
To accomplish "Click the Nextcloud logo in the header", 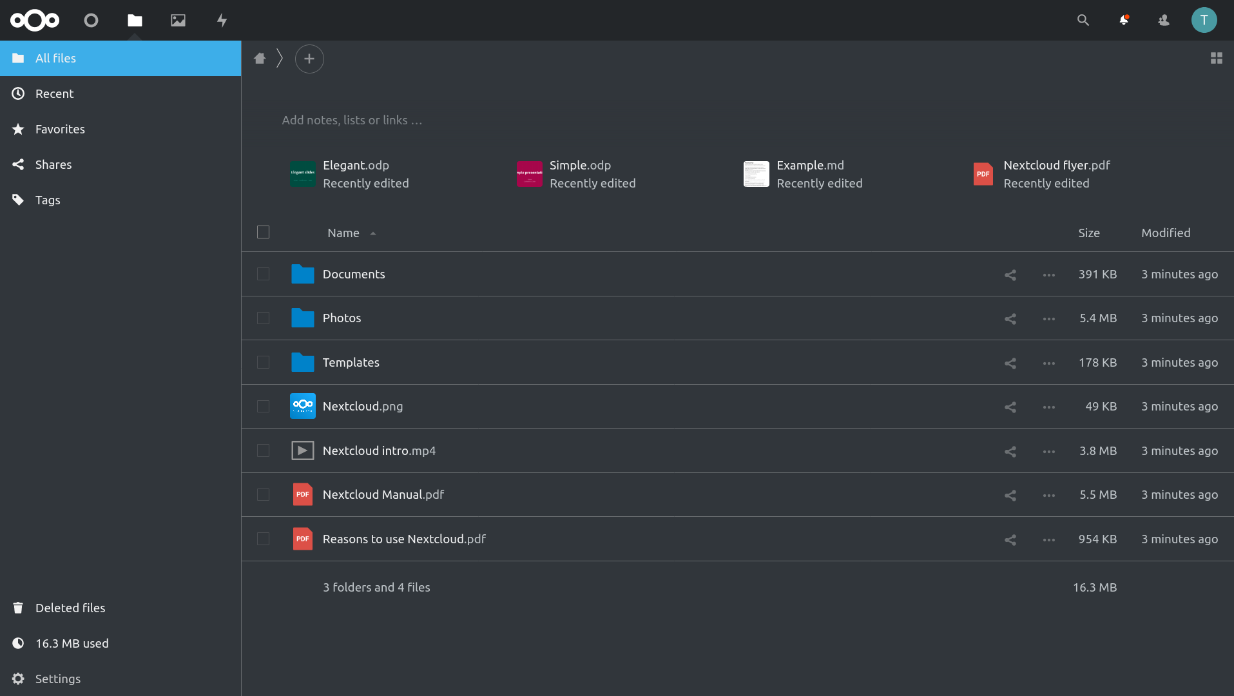I will [x=35, y=21].
